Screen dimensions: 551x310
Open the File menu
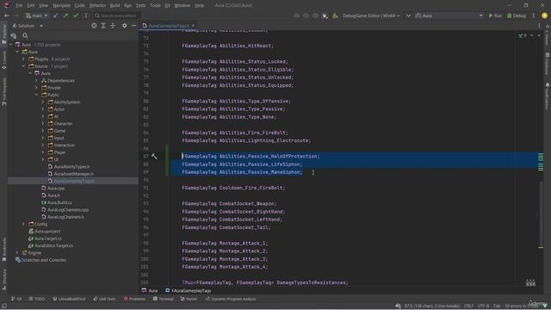pyautogui.click(x=19, y=6)
